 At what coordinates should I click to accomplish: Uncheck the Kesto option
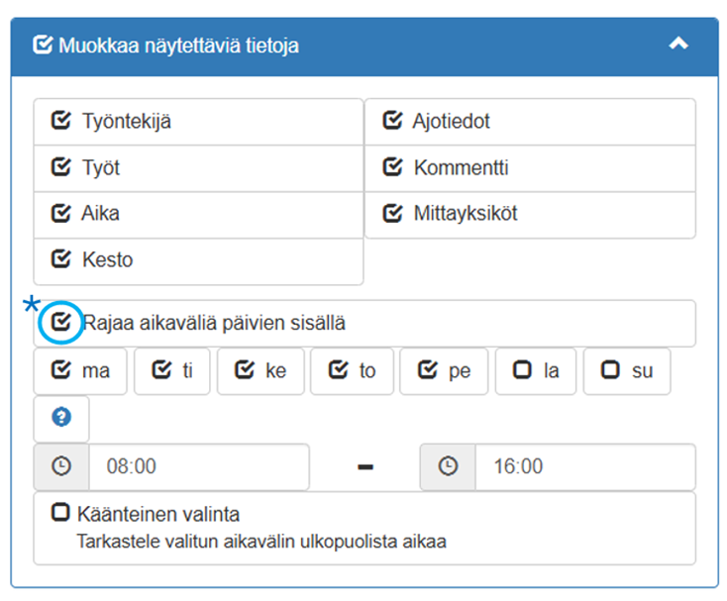pos(61,260)
